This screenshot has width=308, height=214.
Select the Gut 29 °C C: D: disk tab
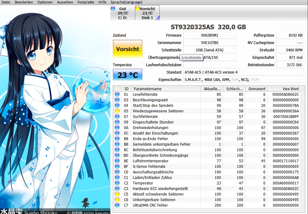(123, 13)
